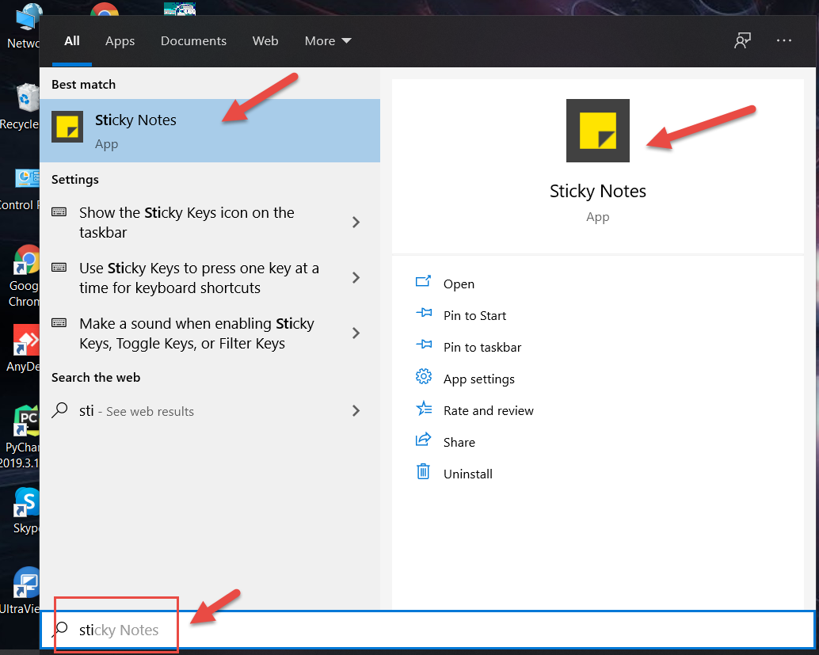This screenshot has height=655, width=819.
Task: Expand the More dropdown
Action: tap(327, 40)
